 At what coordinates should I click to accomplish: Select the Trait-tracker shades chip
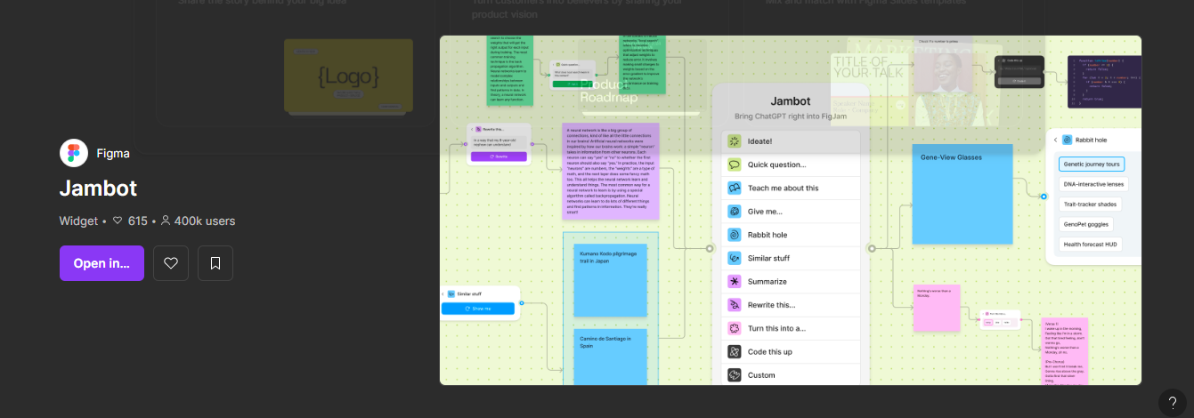click(x=1090, y=204)
